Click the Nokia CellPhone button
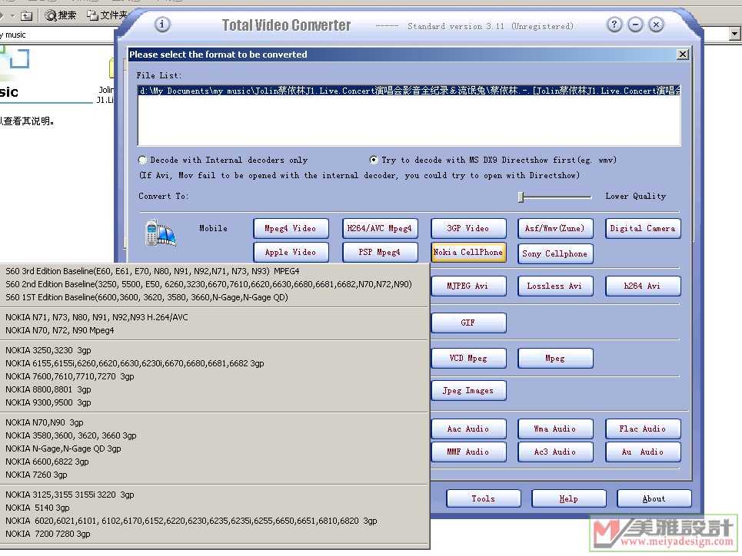Image resolution: width=742 pixels, height=556 pixels. [468, 253]
